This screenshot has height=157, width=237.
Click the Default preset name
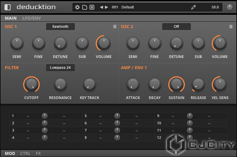pyautogui.click(x=128, y=7)
